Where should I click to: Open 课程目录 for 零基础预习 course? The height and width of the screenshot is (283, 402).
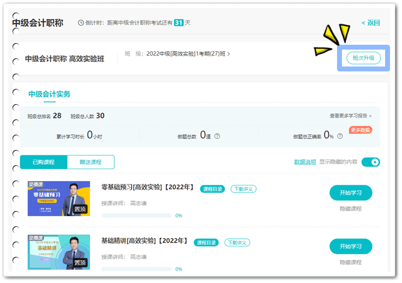click(212, 189)
